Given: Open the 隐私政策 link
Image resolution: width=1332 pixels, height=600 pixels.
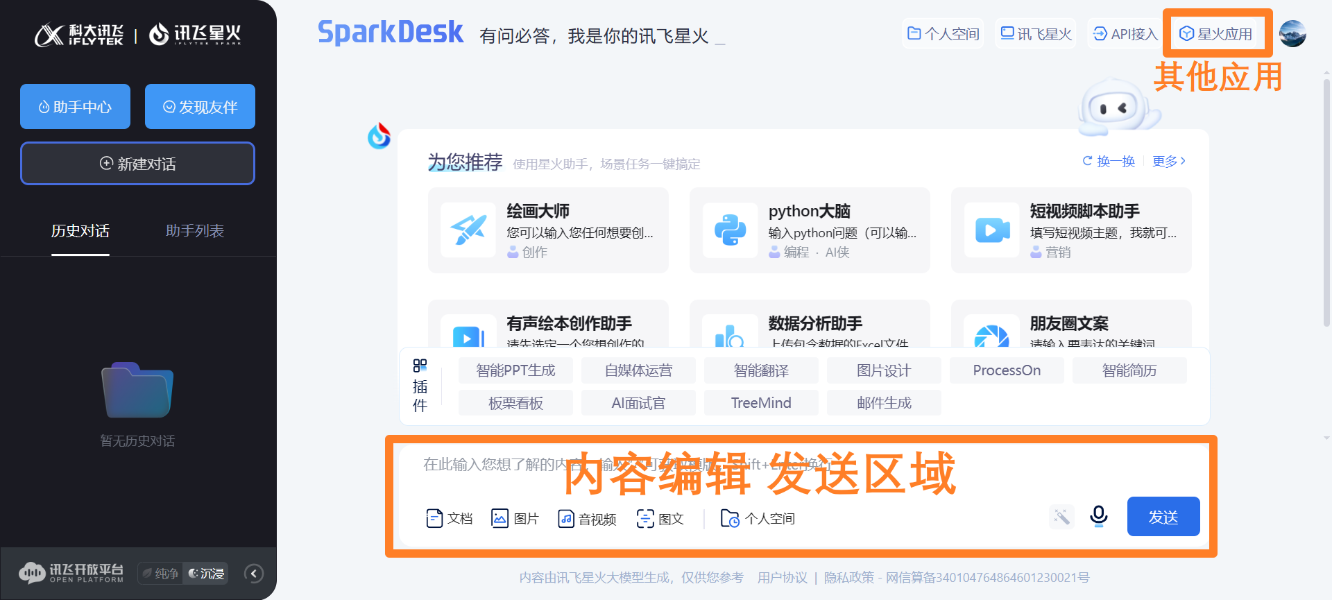Looking at the screenshot, I should (x=849, y=578).
